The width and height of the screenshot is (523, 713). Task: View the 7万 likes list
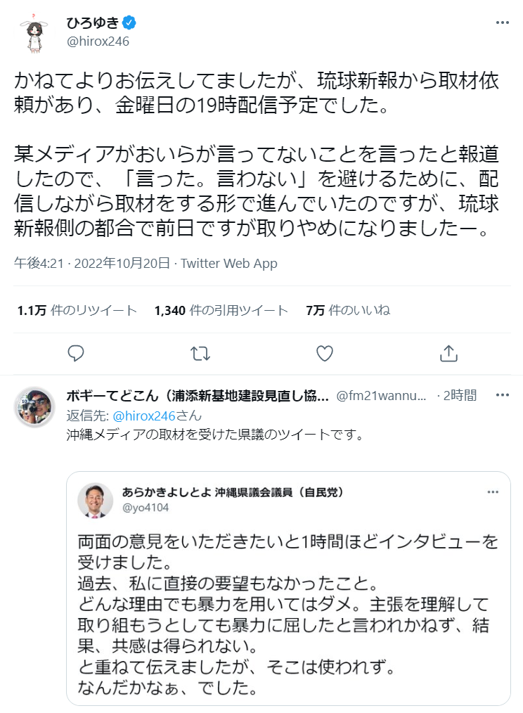[348, 311]
